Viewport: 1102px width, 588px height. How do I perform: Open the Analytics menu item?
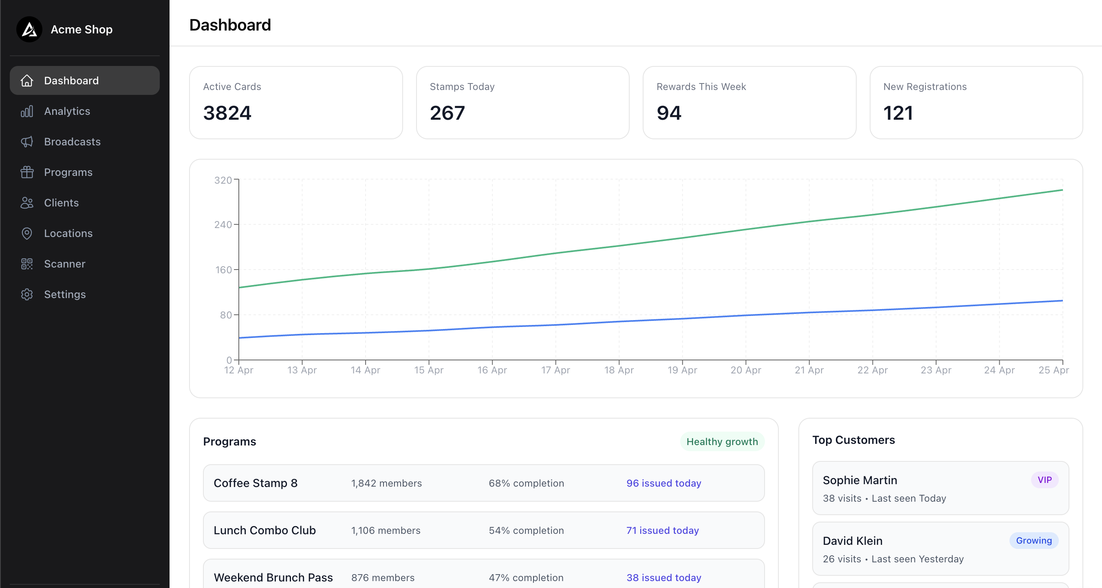67,111
